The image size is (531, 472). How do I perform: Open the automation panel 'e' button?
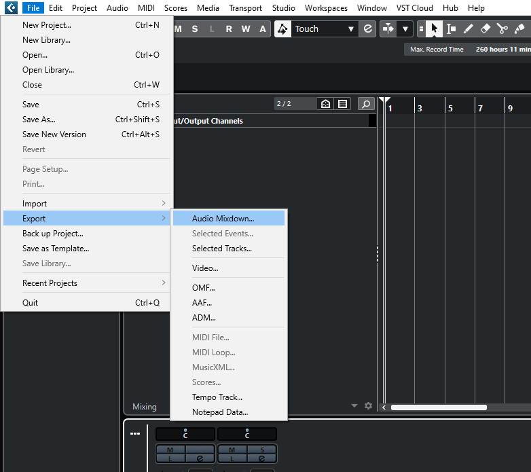click(367, 29)
